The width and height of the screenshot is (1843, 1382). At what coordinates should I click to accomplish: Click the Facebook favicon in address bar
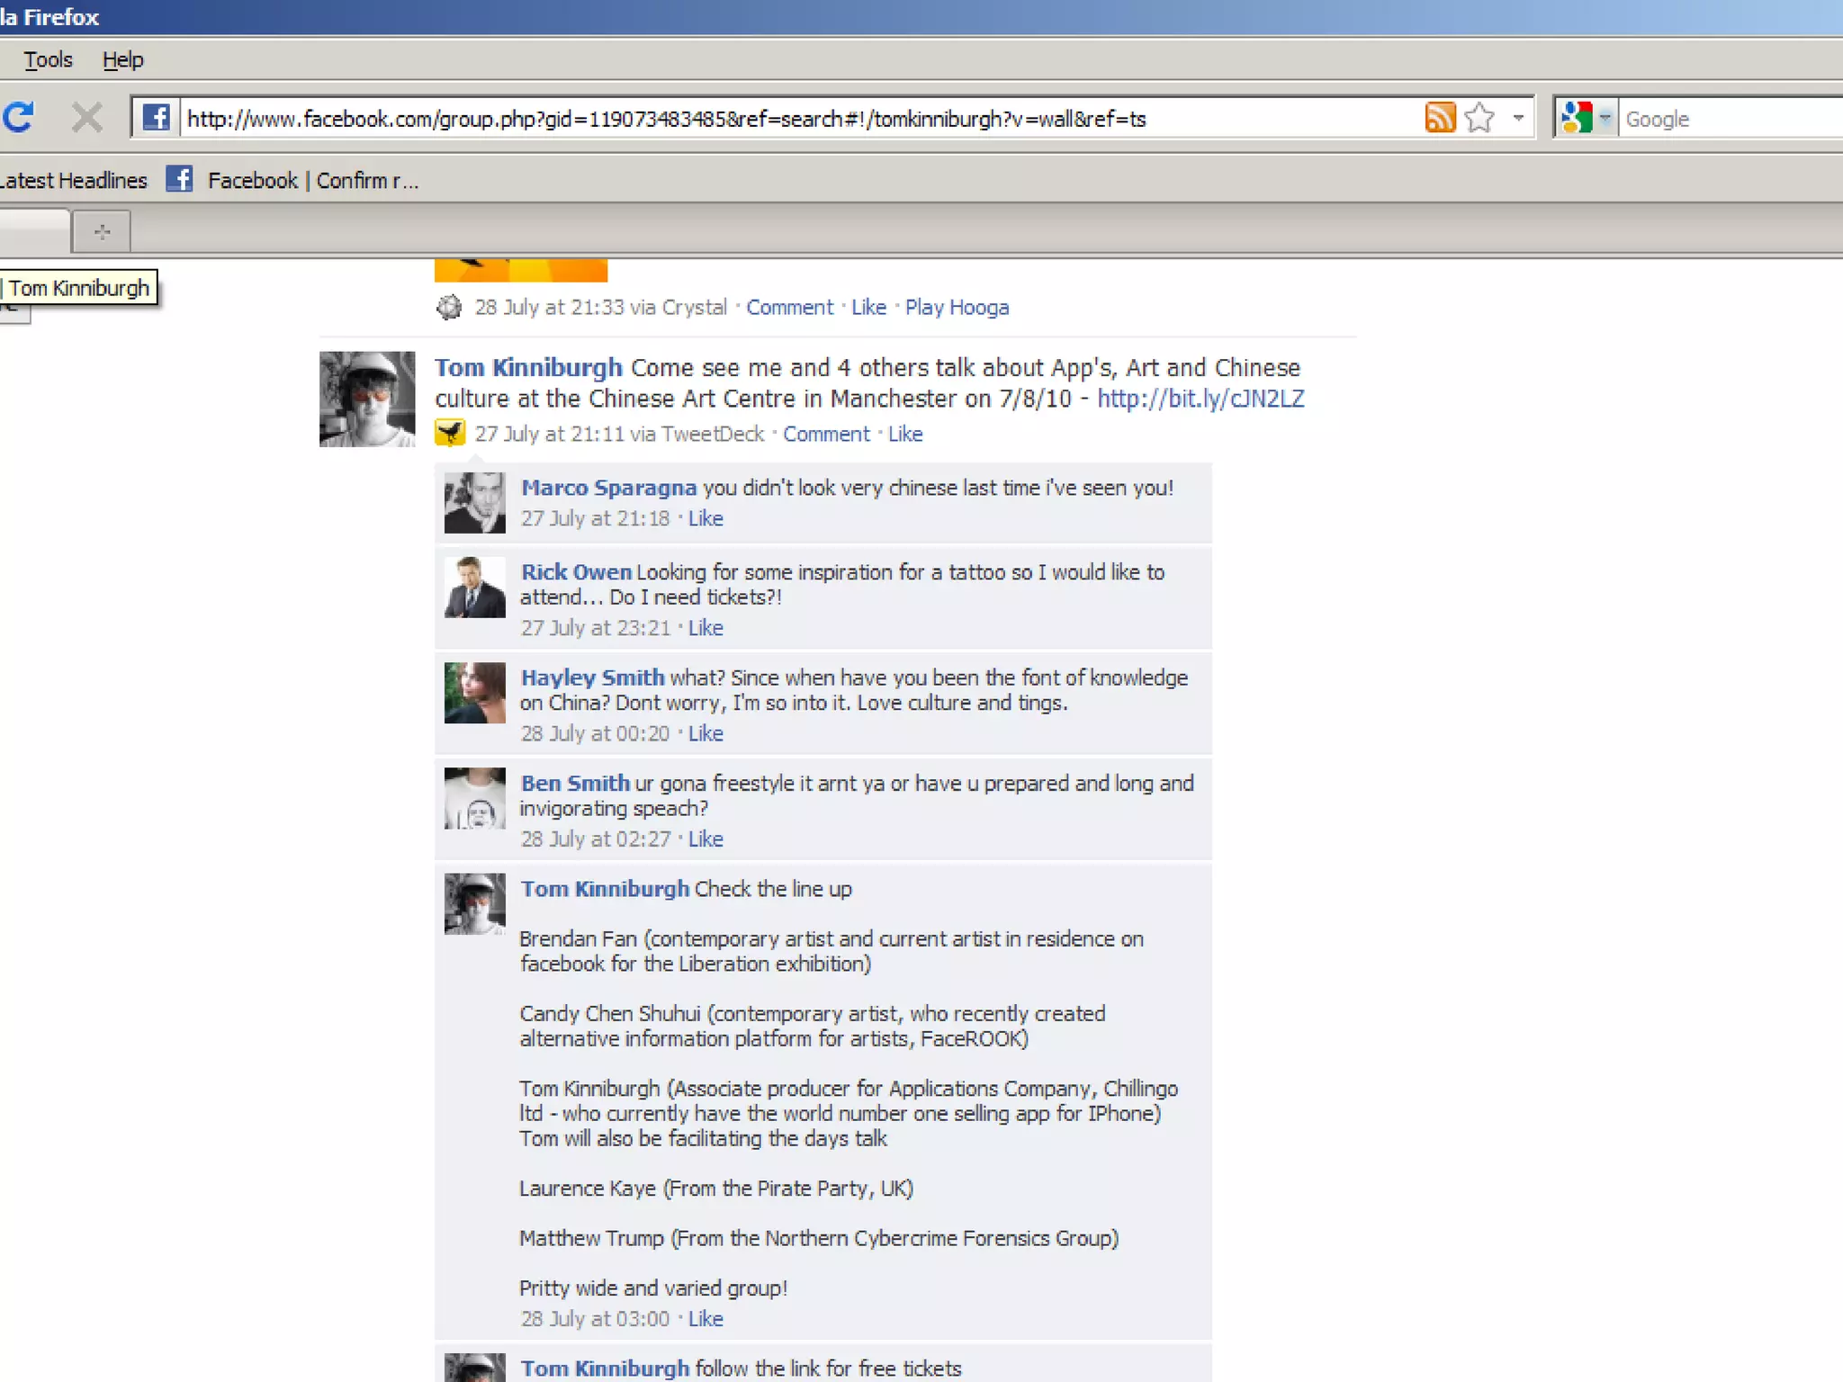click(x=157, y=118)
